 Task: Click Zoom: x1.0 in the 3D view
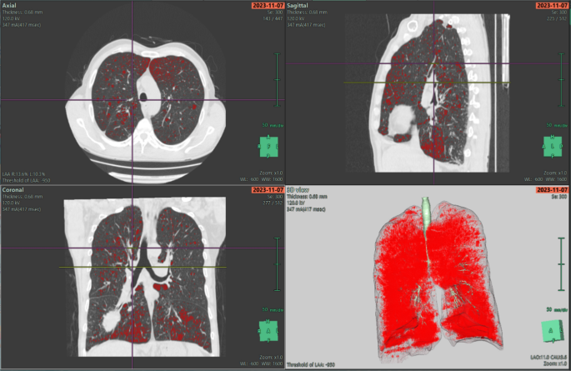[x=555, y=363]
